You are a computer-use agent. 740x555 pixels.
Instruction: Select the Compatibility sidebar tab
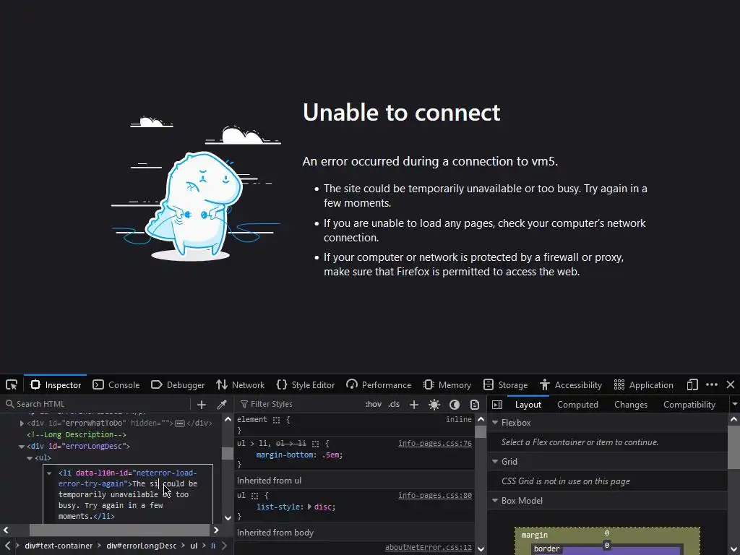coord(689,405)
